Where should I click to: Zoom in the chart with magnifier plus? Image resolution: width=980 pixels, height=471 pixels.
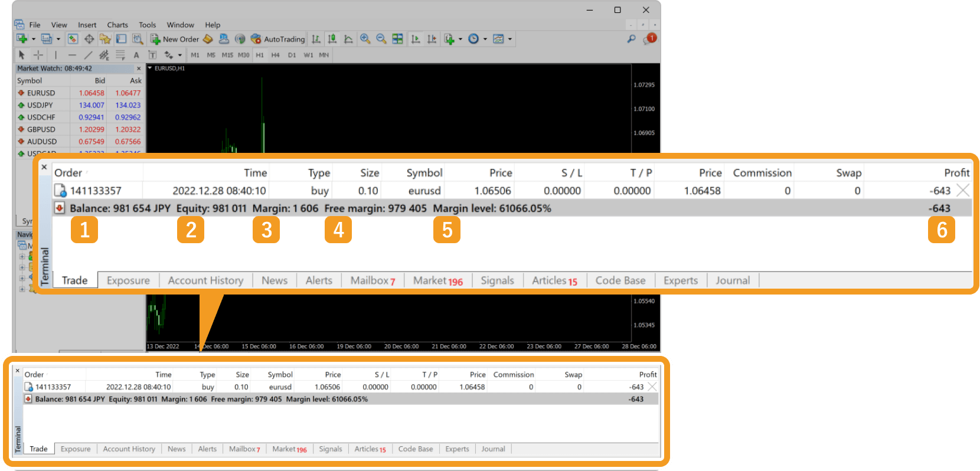coord(365,39)
